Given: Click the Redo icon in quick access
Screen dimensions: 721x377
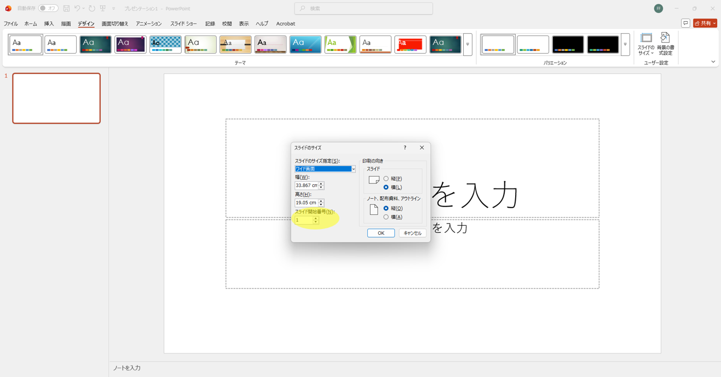Looking at the screenshot, I should (92, 9).
